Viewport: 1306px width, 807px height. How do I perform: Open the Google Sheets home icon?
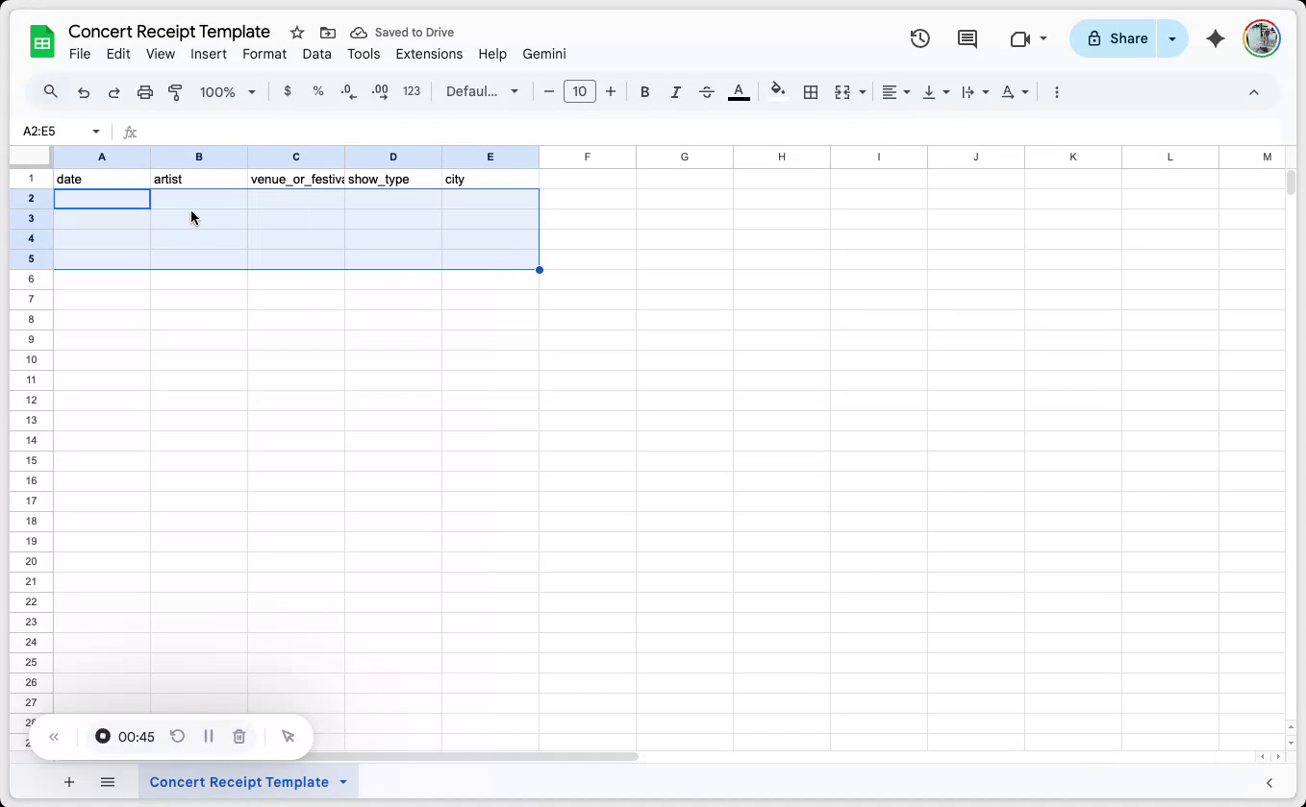tap(42, 42)
